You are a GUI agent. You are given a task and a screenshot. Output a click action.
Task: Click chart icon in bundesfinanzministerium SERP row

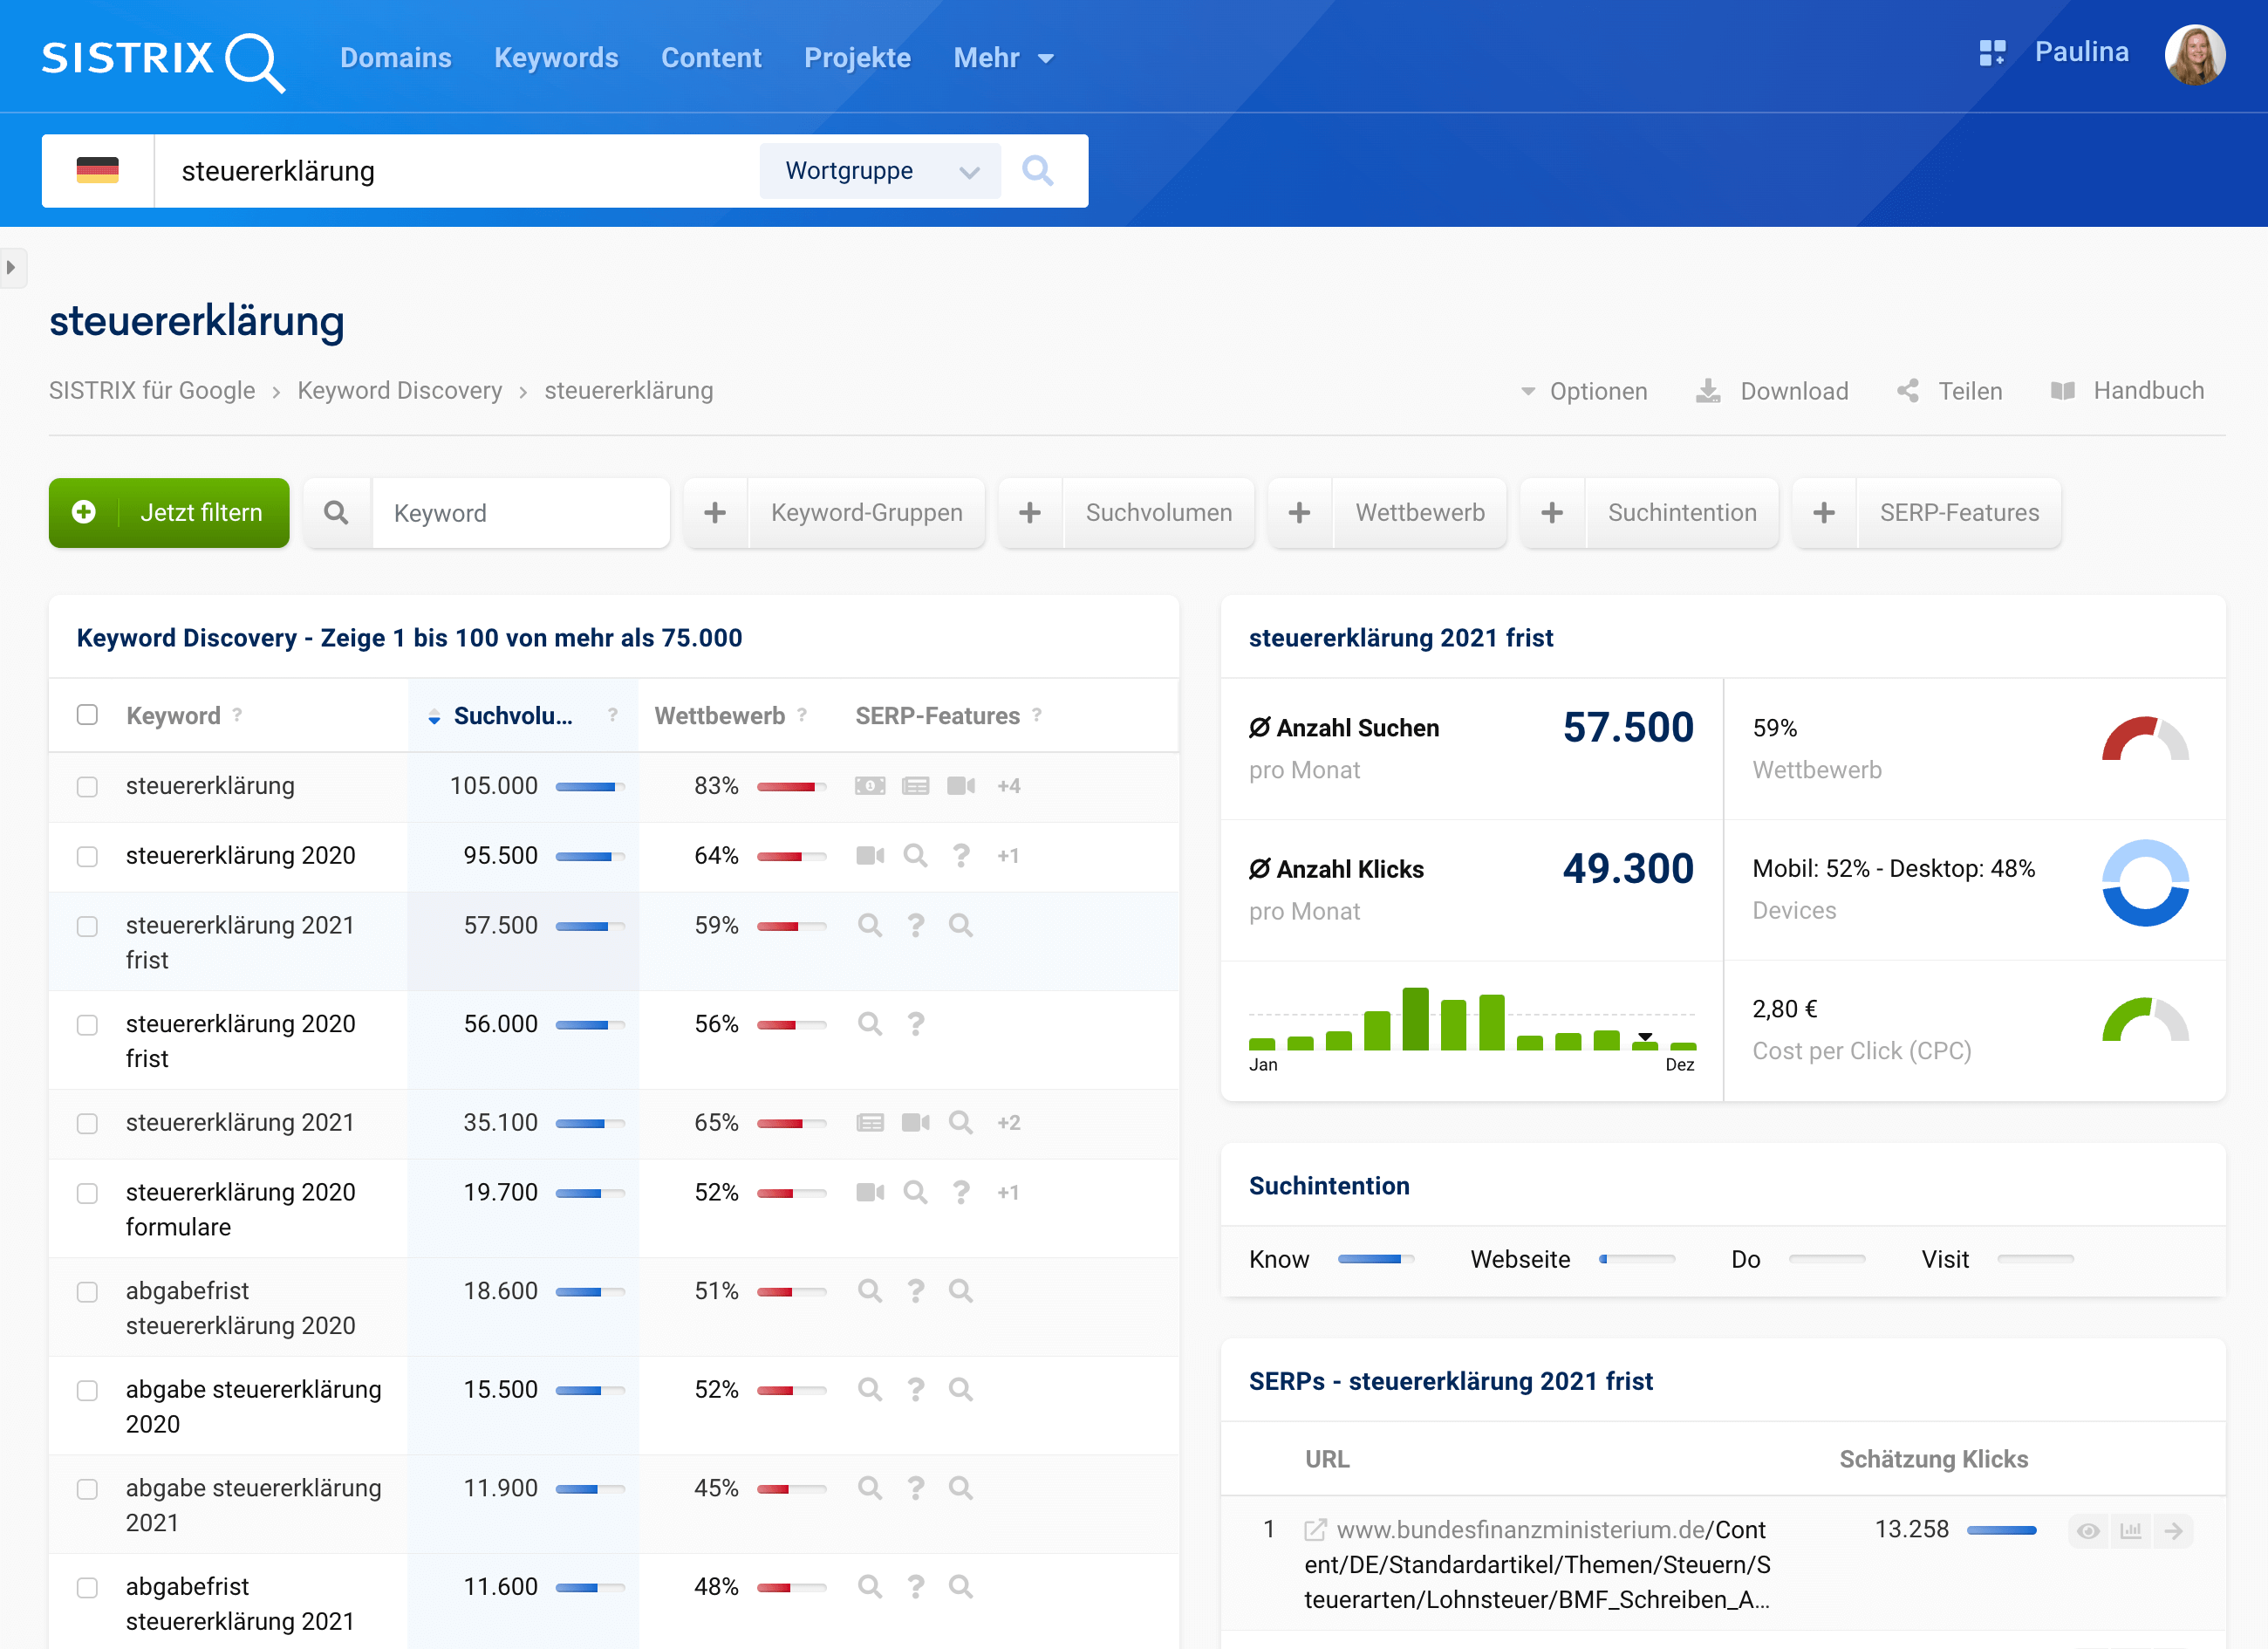[2131, 1531]
